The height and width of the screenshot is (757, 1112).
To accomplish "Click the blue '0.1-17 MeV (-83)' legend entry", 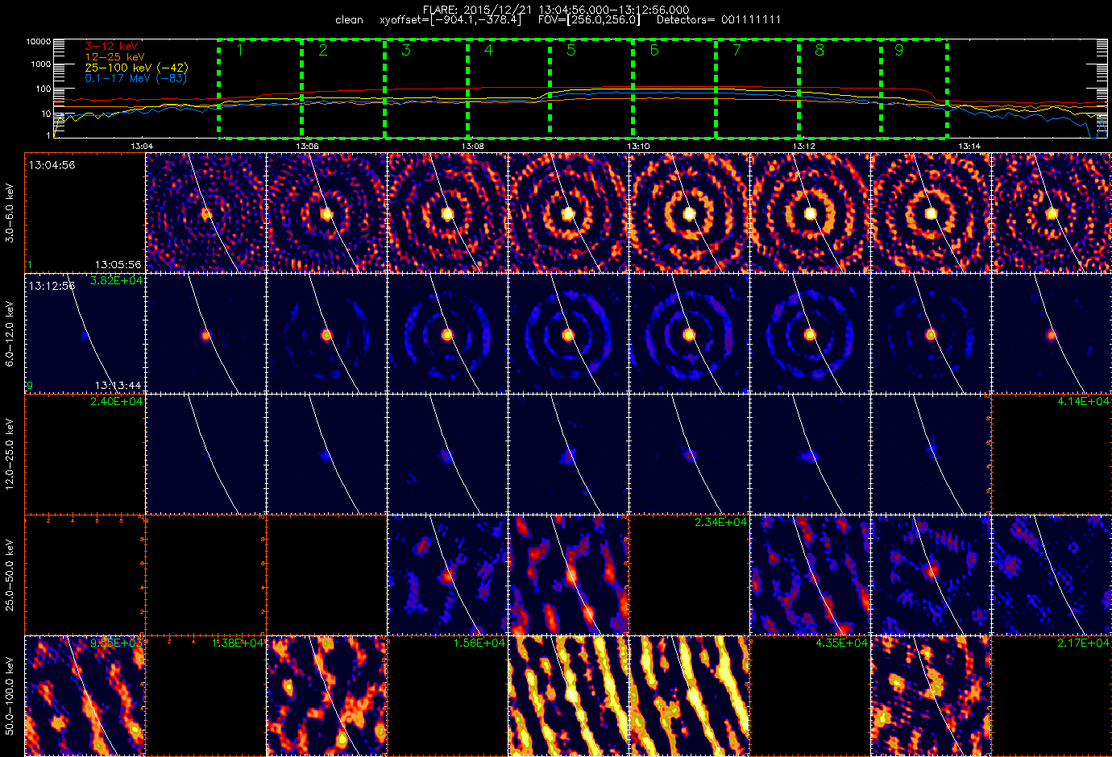I will point(135,78).
